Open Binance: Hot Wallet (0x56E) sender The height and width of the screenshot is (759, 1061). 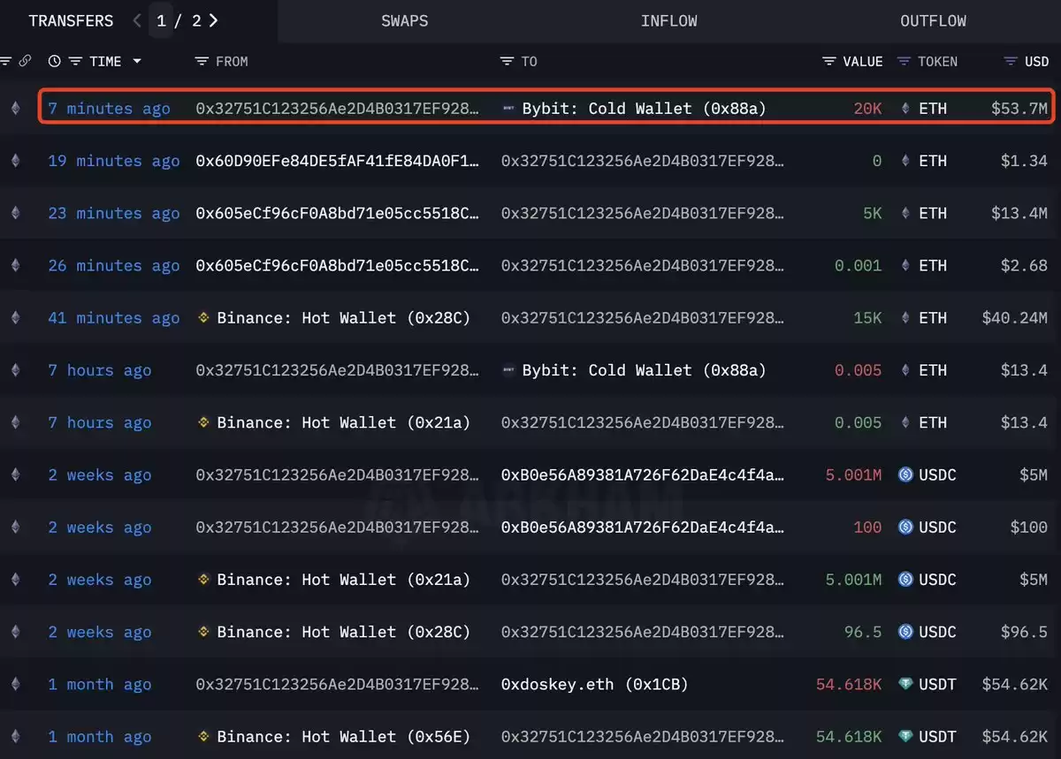click(x=343, y=736)
